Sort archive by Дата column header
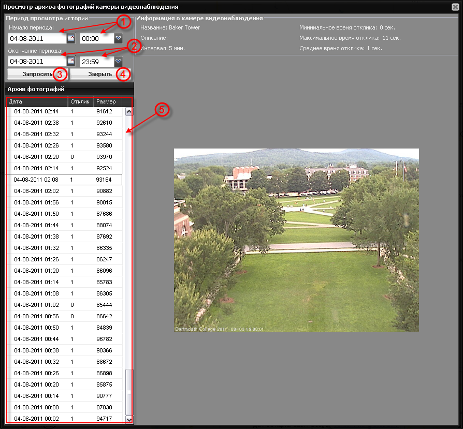 (x=36, y=101)
